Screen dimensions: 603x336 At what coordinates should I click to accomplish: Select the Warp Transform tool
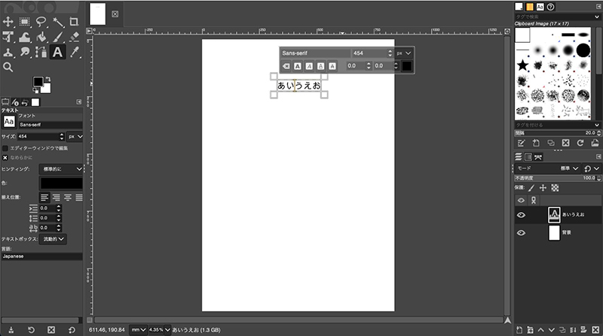25,37
